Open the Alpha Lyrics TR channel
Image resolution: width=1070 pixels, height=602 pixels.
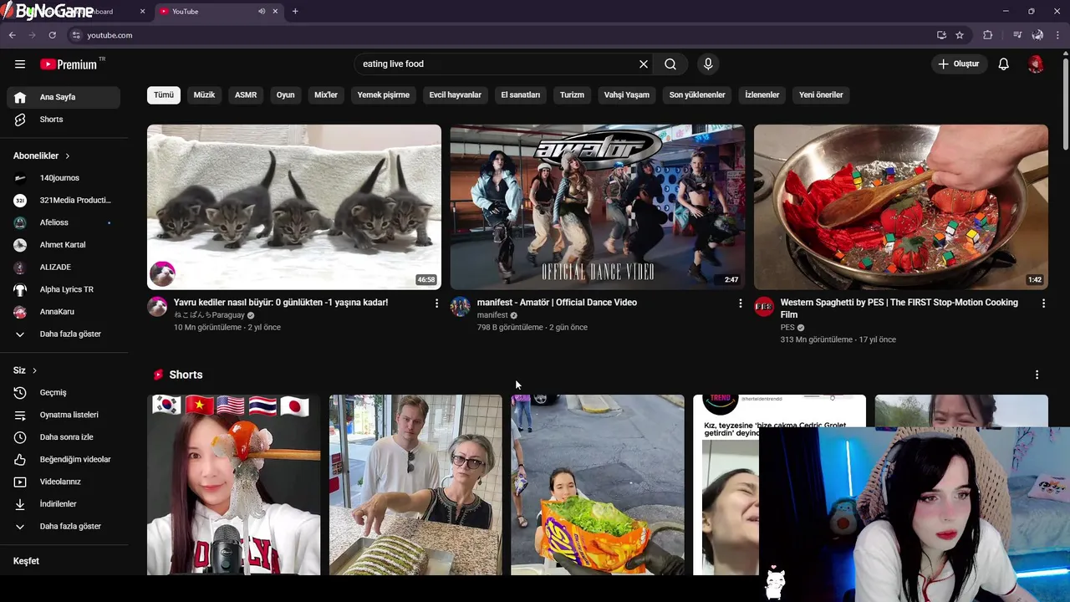tap(64, 289)
